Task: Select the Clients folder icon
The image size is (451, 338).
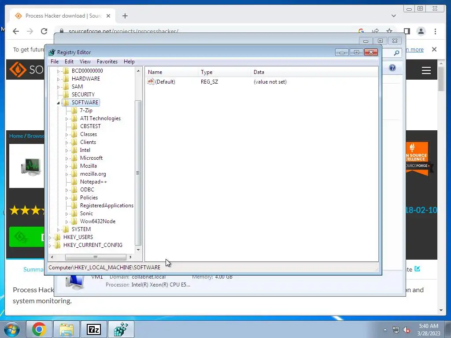Action: pos(74,142)
